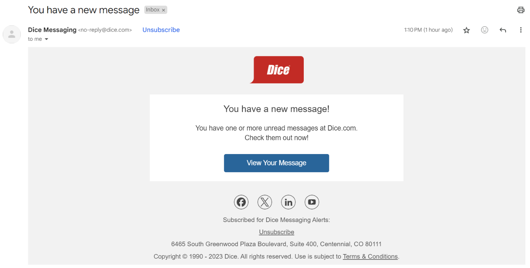This screenshot has width=530, height=268.
Task: Star this Dice Messaging email
Action: click(x=466, y=30)
